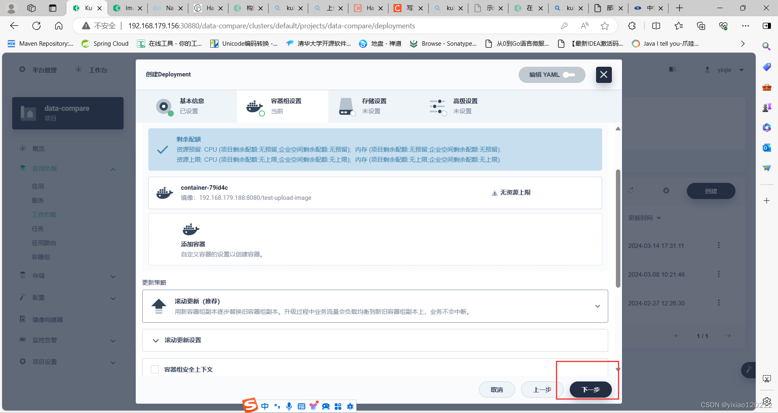Open the yinjie user dropdown
778x413 pixels.
click(x=725, y=70)
